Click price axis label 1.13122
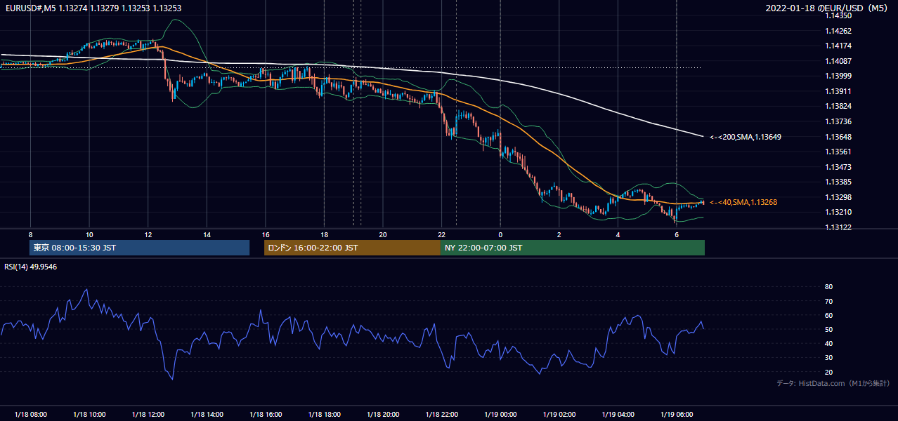The width and height of the screenshot is (898, 421). (x=838, y=227)
